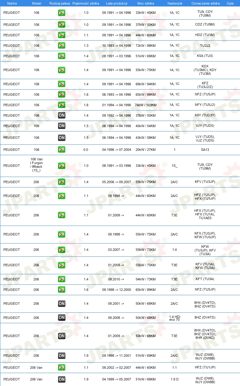Click the PB fuel icon in the K5A (TU3) row
This screenshot has width=240, height=386.
pos(62,56)
